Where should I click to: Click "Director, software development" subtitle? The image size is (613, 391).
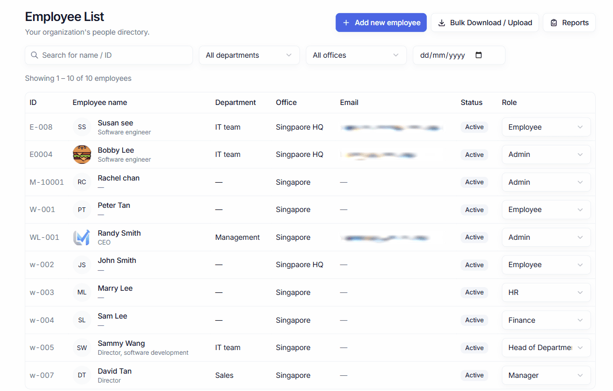click(143, 353)
